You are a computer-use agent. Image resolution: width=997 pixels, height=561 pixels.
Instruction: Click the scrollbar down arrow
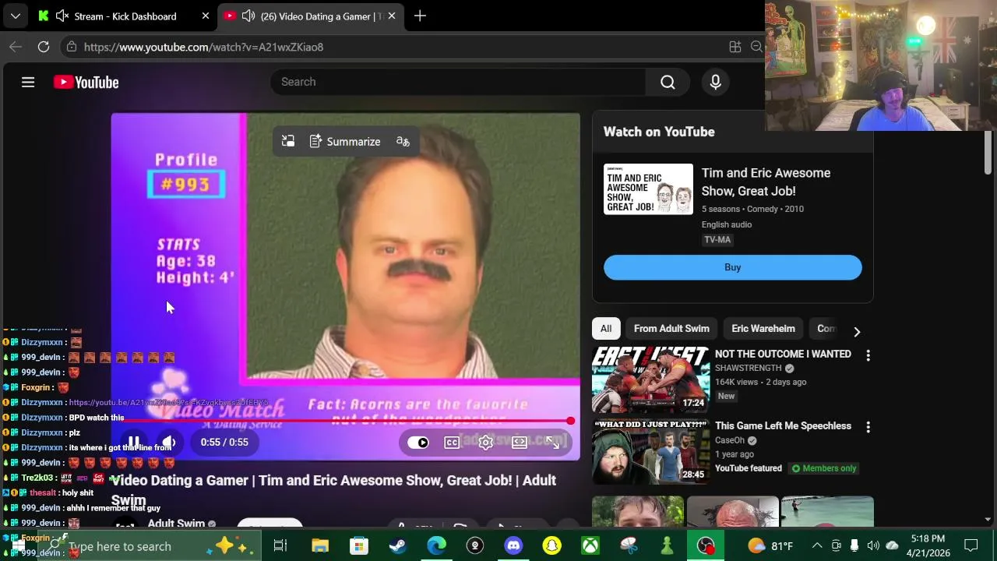point(988,520)
